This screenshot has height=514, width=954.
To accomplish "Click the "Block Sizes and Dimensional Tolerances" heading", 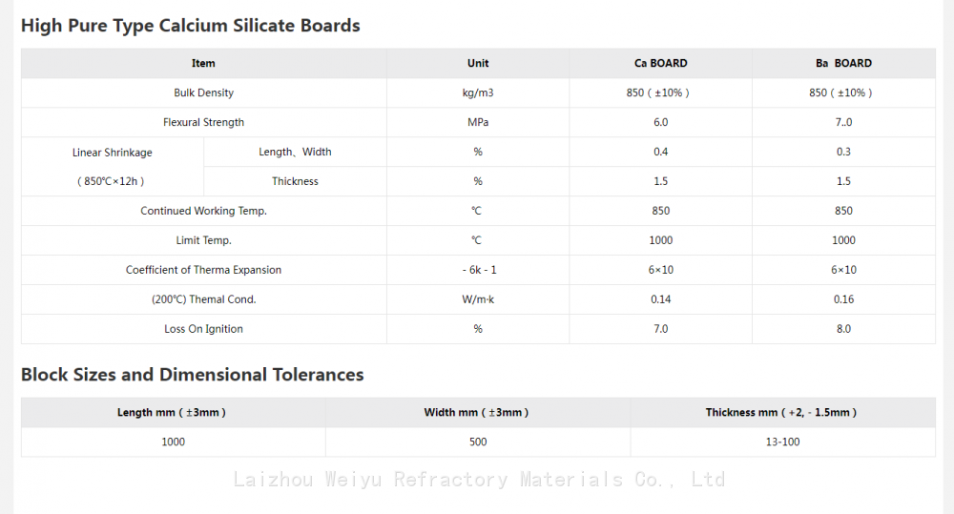I will (x=193, y=375).
